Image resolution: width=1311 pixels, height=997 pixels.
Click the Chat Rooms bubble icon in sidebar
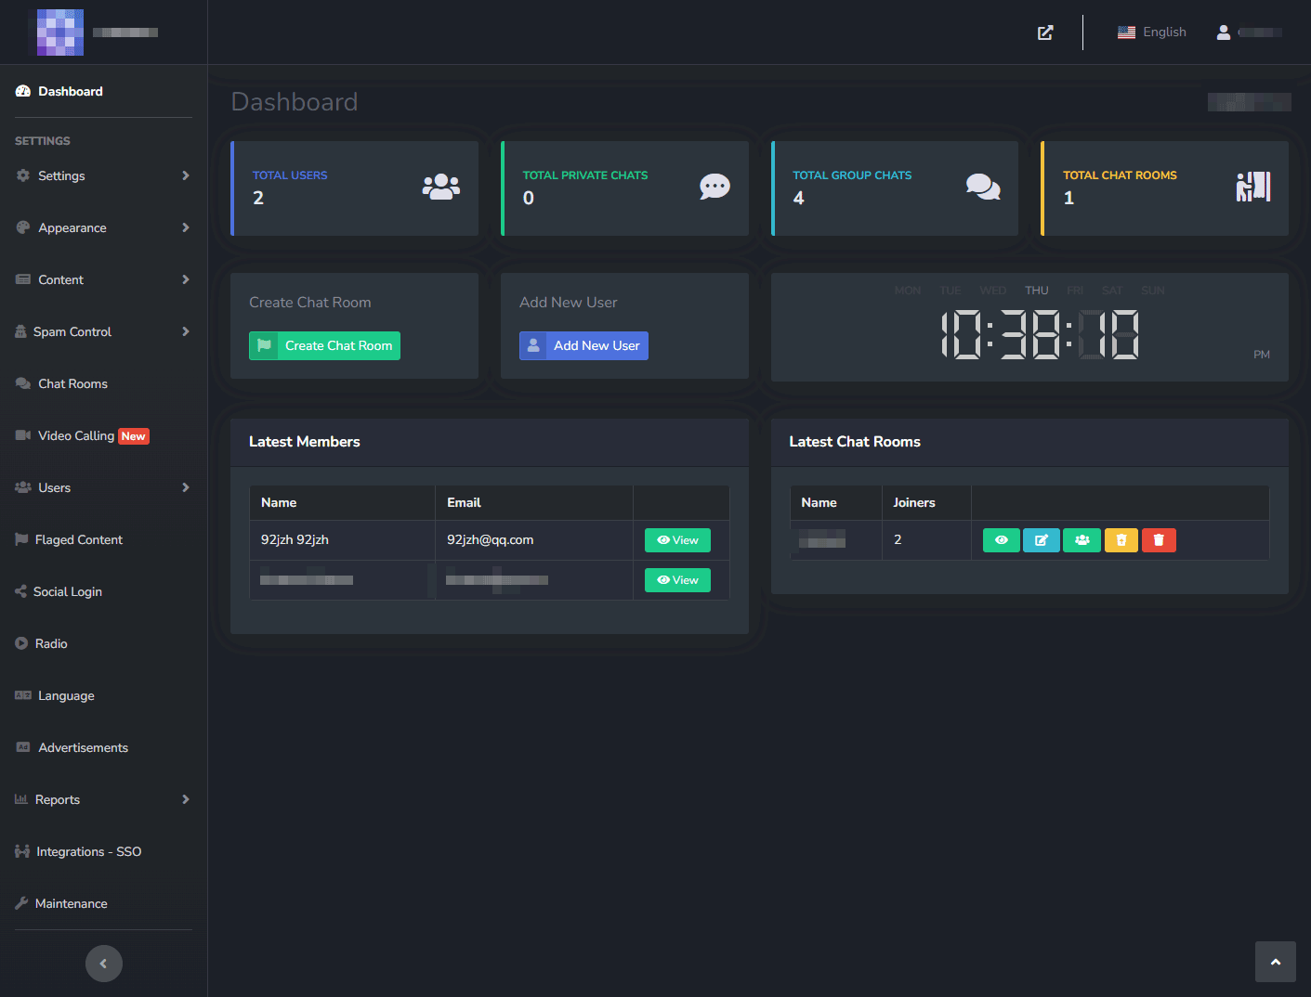pyautogui.click(x=23, y=383)
